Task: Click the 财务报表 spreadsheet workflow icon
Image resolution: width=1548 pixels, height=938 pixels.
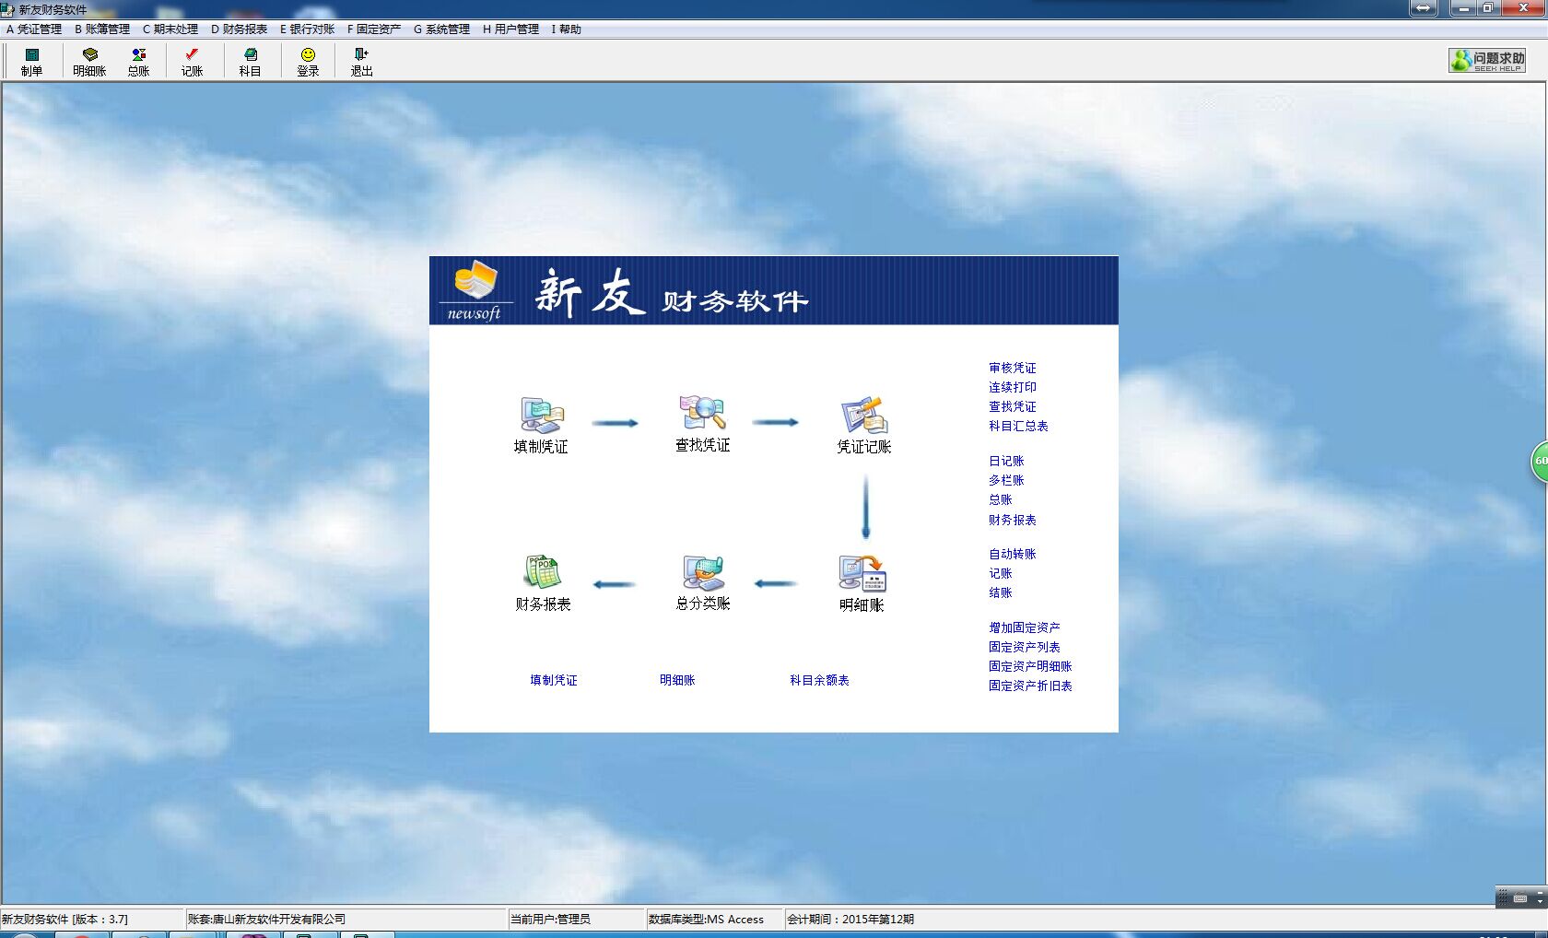Action: coord(543,573)
